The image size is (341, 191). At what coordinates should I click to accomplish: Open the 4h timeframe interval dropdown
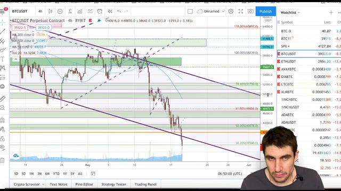point(40,11)
